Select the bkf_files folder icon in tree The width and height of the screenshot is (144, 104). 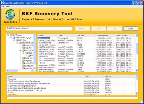click(17, 40)
